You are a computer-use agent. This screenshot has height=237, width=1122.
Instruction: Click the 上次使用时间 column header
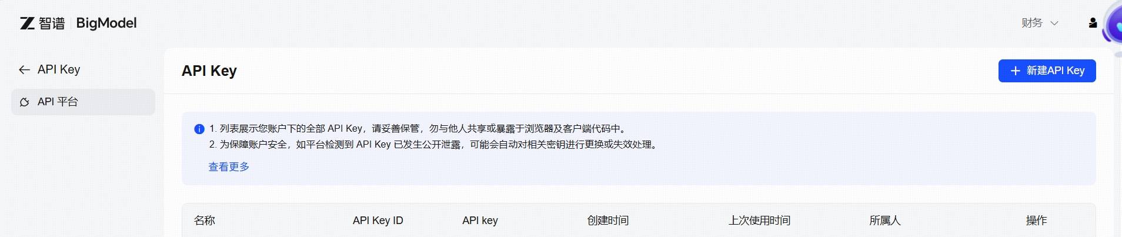759,221
